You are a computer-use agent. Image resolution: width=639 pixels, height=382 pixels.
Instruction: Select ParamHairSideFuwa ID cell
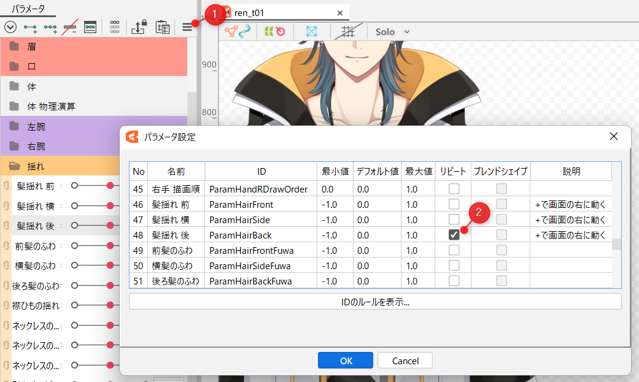[x=261, y=265]
